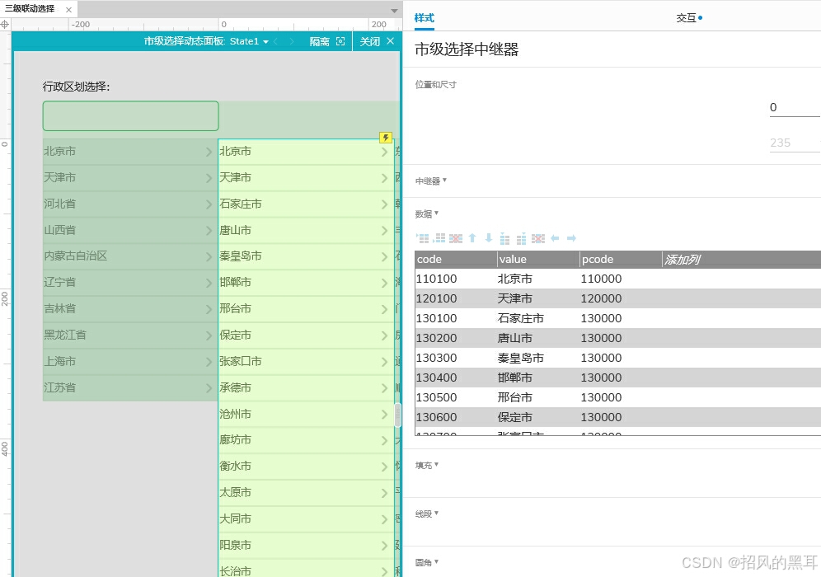Click the size field showing 235
The height and width of the screenshot is (577, 821).
tap(795, 143)
